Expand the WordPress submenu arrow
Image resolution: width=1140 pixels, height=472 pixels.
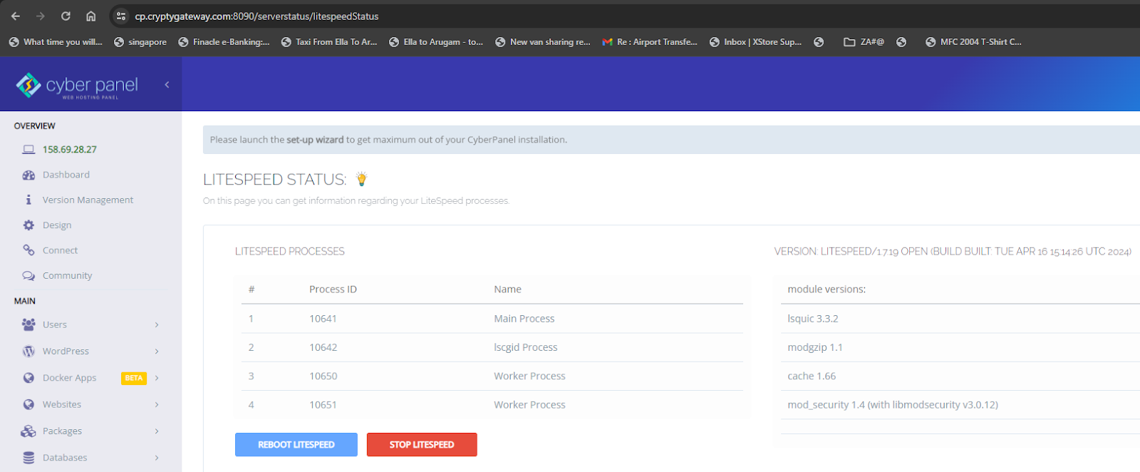(157, 352)
